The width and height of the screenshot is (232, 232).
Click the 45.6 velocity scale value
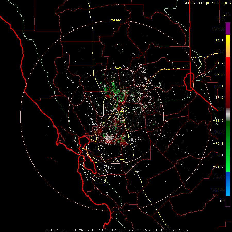click(x=219, y=75)
